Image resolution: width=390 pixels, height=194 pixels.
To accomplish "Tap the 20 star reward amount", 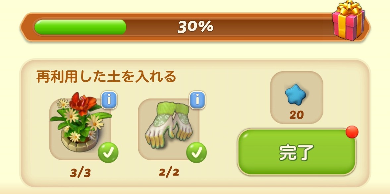I will coord(297,115).
